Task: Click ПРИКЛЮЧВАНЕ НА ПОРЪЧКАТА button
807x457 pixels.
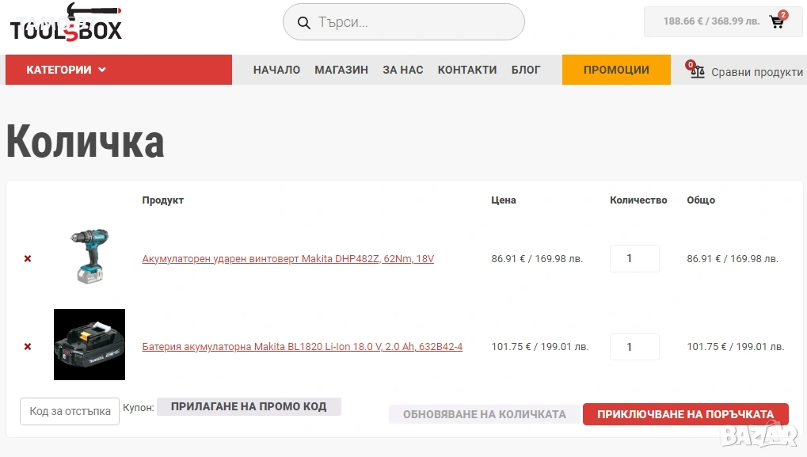Action: coord(686,414)
